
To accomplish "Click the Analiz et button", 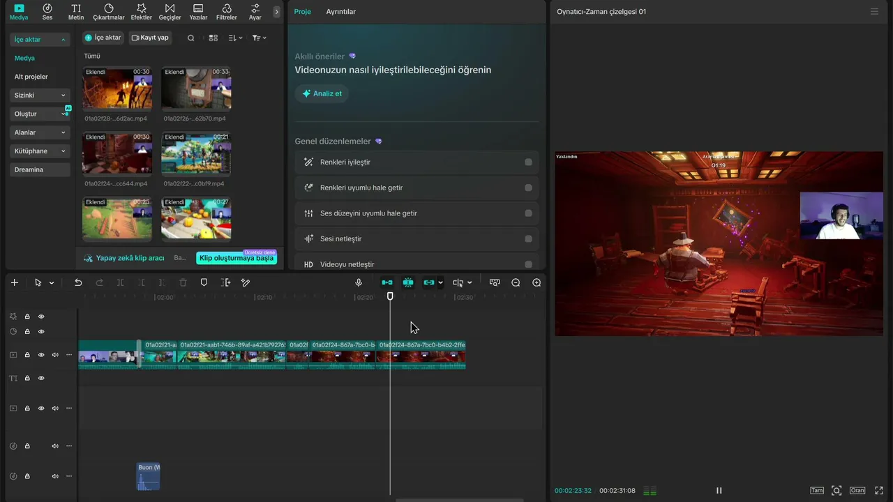I will [x=322, y=93].
